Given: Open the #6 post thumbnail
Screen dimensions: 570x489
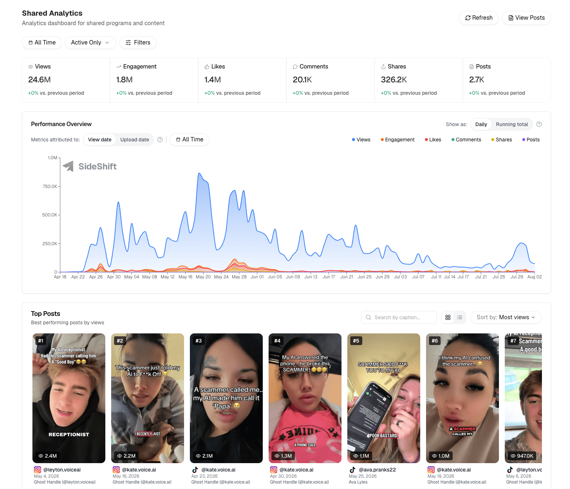Looking at the screenshot, I should click(462, 398).
